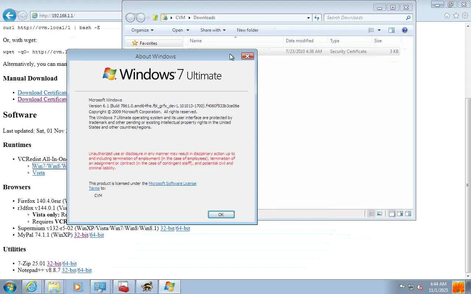Open the Organize dropdown menu
471x294 pixels.
[142, 30]
